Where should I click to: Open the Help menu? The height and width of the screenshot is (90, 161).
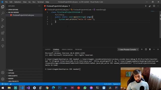47,2
